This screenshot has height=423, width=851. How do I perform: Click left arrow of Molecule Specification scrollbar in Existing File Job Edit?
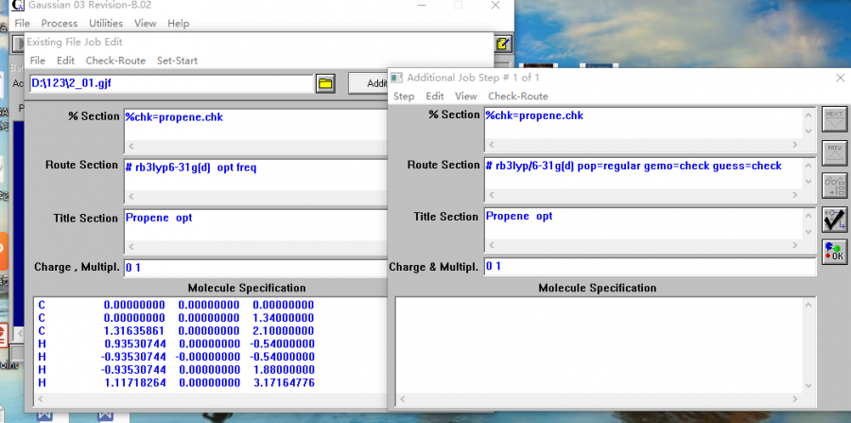[40, 399]
